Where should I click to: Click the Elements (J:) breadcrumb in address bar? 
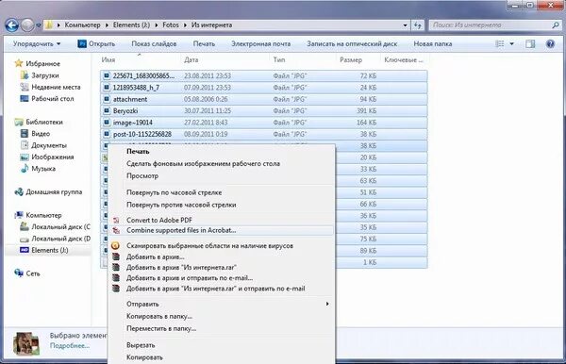[131, 25]
